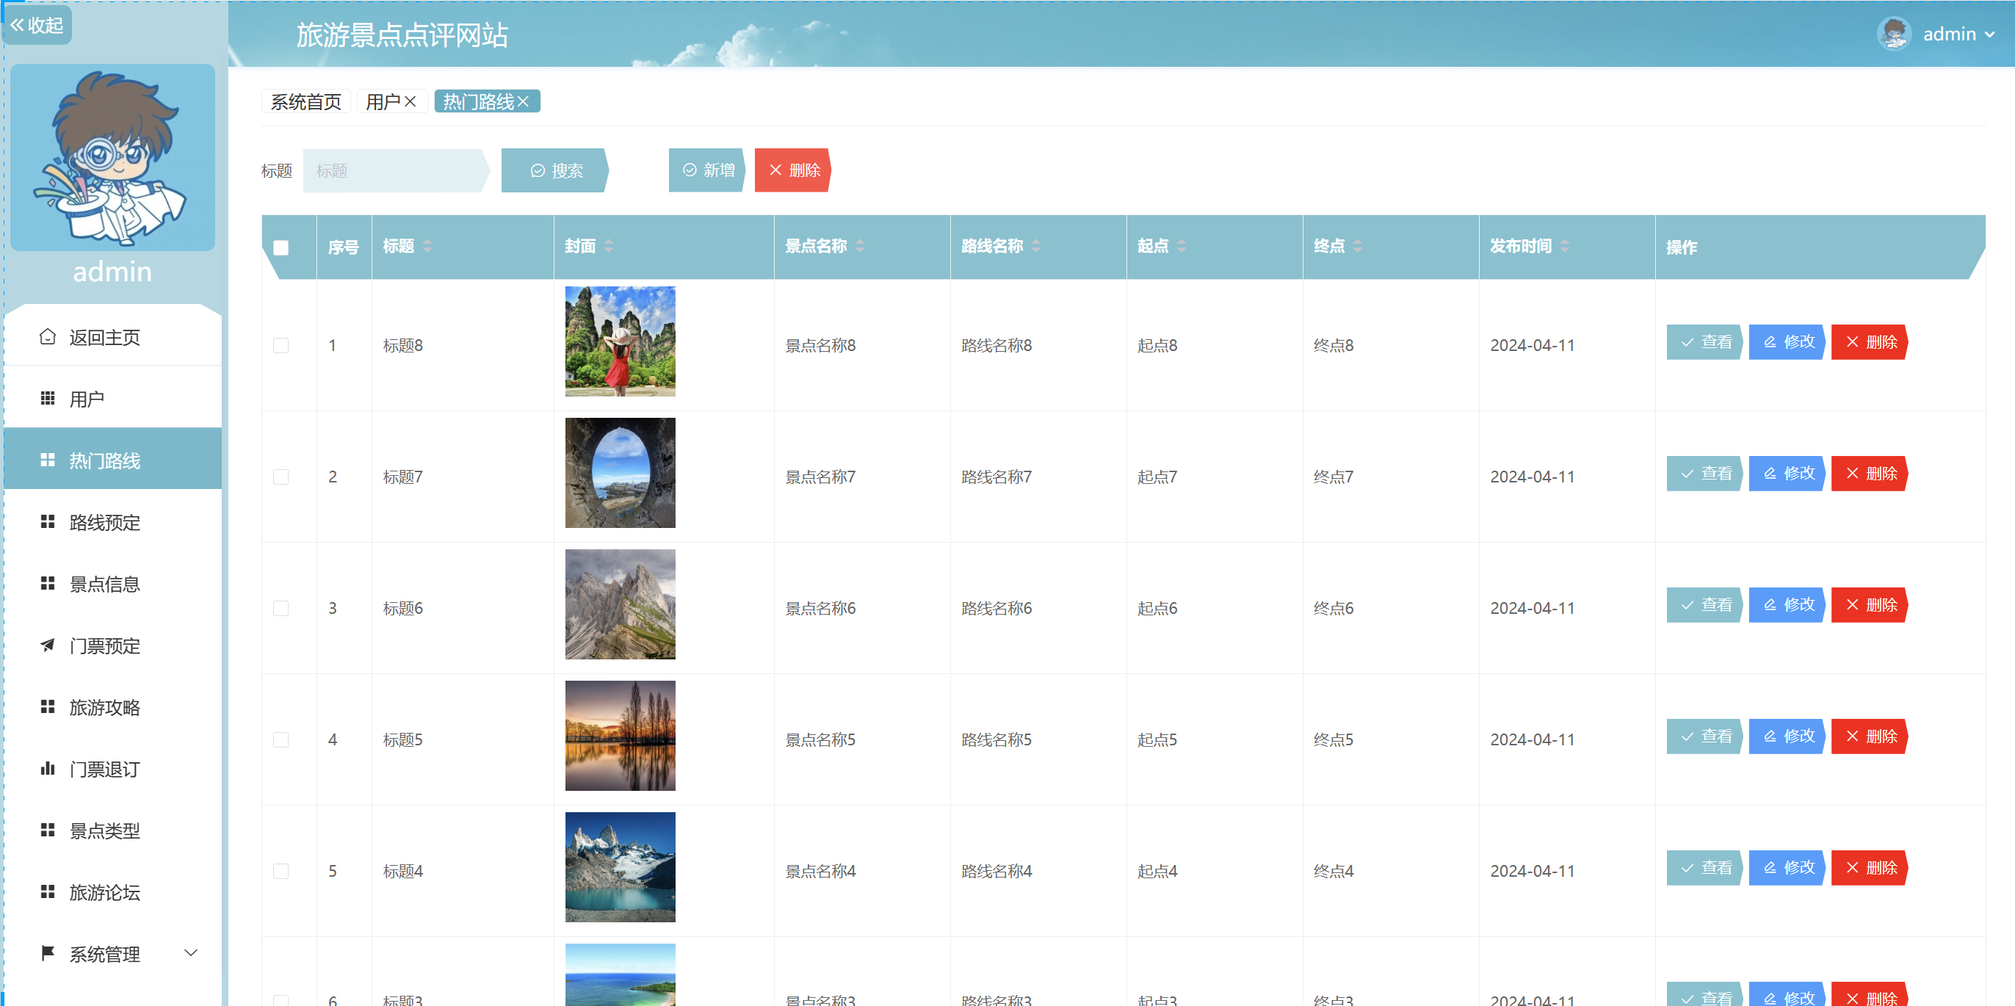Click the admin avatar in top-right header

pyautogui.click(x=1894, y=35)
